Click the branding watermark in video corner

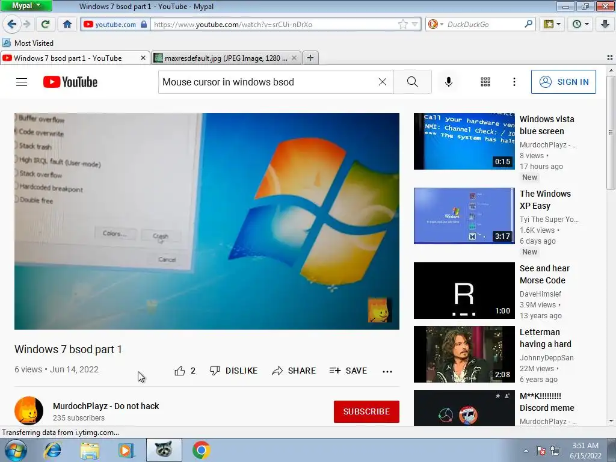(380, 310)
